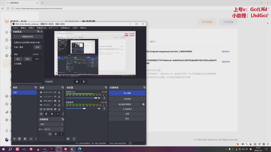Open the Help menu in OBS

pyautogui.click(x=83, y=28)
